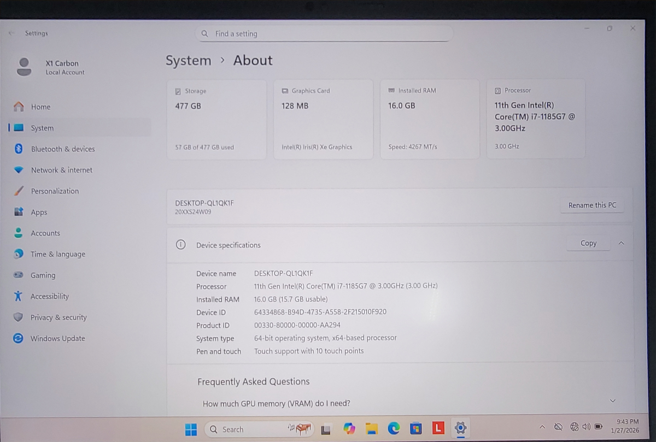
Task: Launch Microsoft Edge from taskbar
Action: point(394,429)
